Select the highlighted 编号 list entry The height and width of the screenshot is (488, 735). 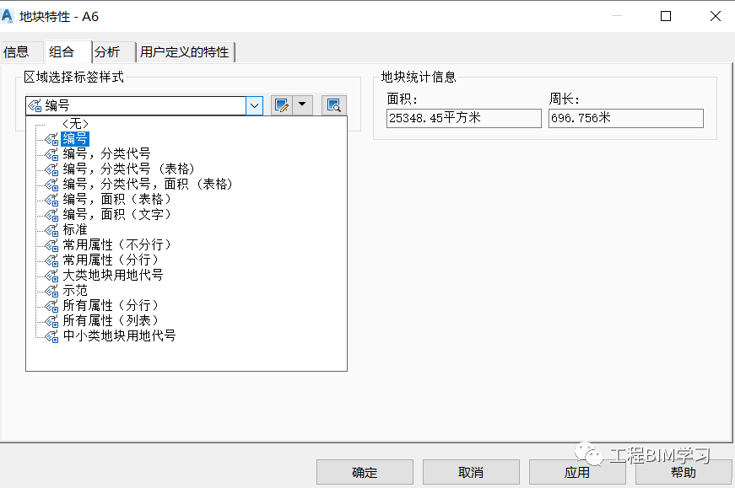coord(75,138)
